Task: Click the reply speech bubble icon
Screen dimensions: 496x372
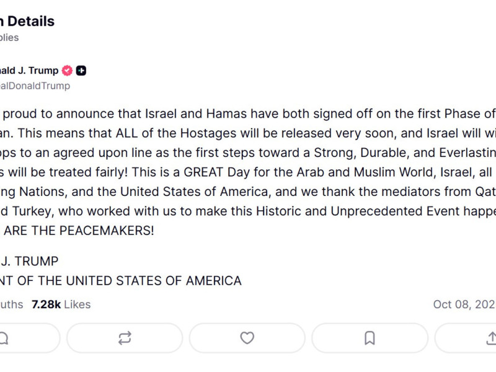Action: pos(4,338)
